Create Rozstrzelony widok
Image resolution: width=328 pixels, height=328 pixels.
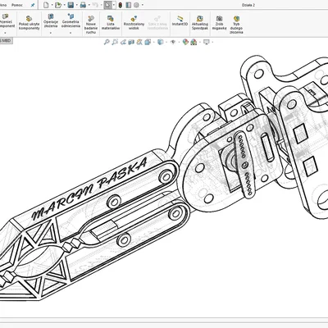coord(134,22)
